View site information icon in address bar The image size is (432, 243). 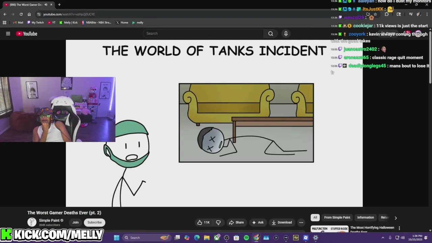[x=39, y=14]
